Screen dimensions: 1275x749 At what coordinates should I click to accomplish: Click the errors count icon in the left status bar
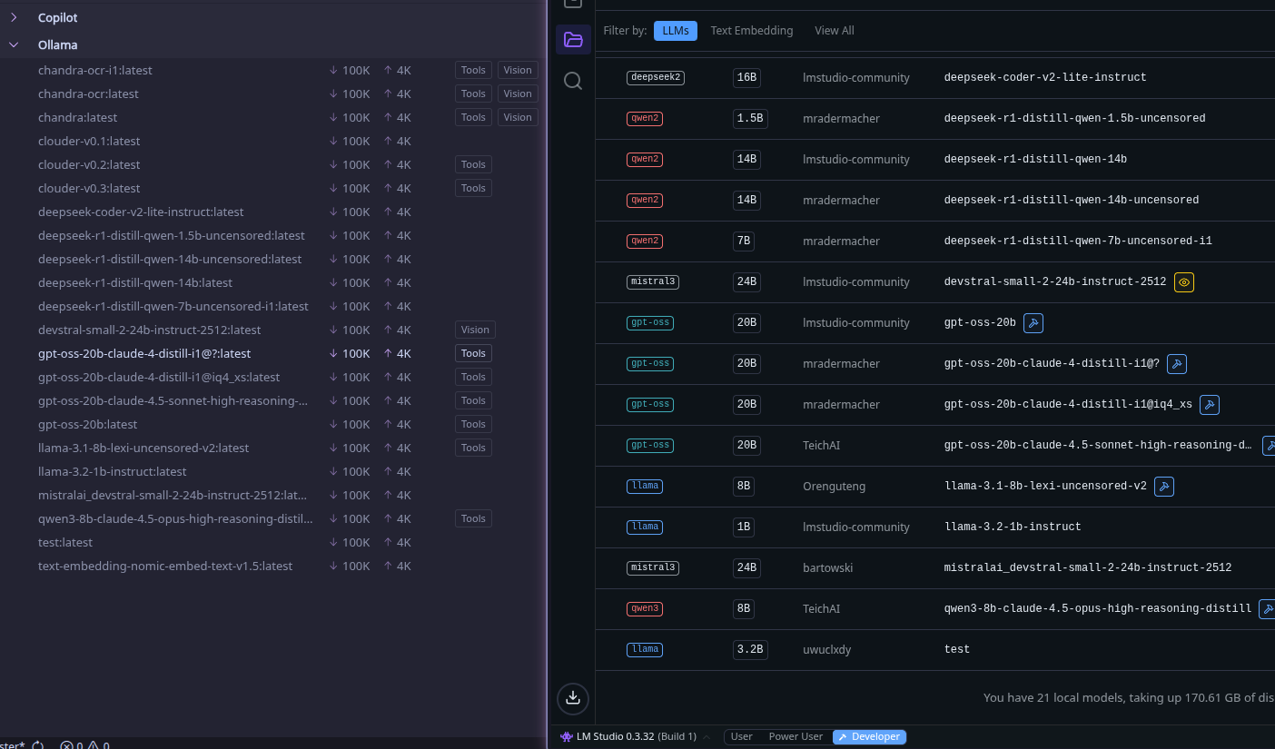pos(66,746)
